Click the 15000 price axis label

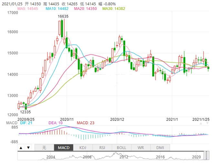point(13,53)
